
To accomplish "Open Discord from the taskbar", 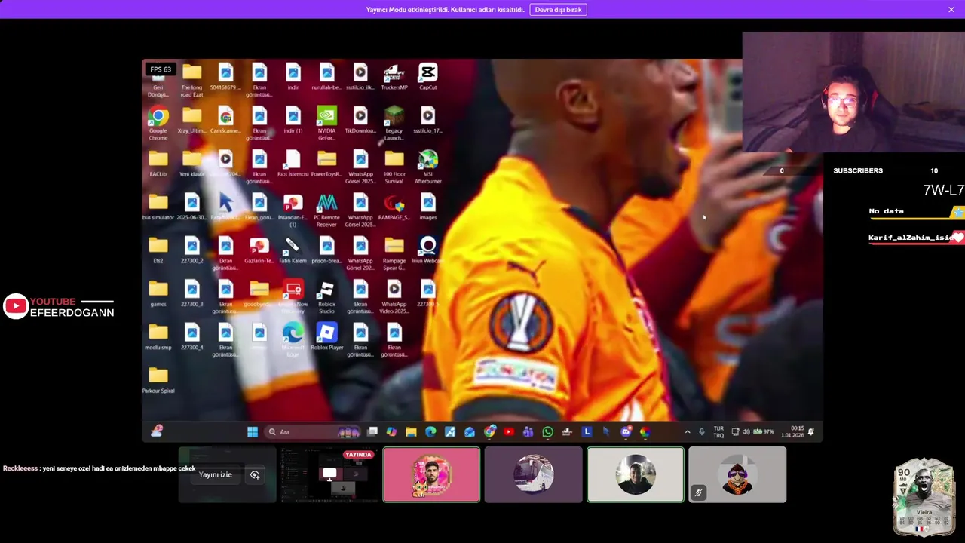I will tap(626, 431).
